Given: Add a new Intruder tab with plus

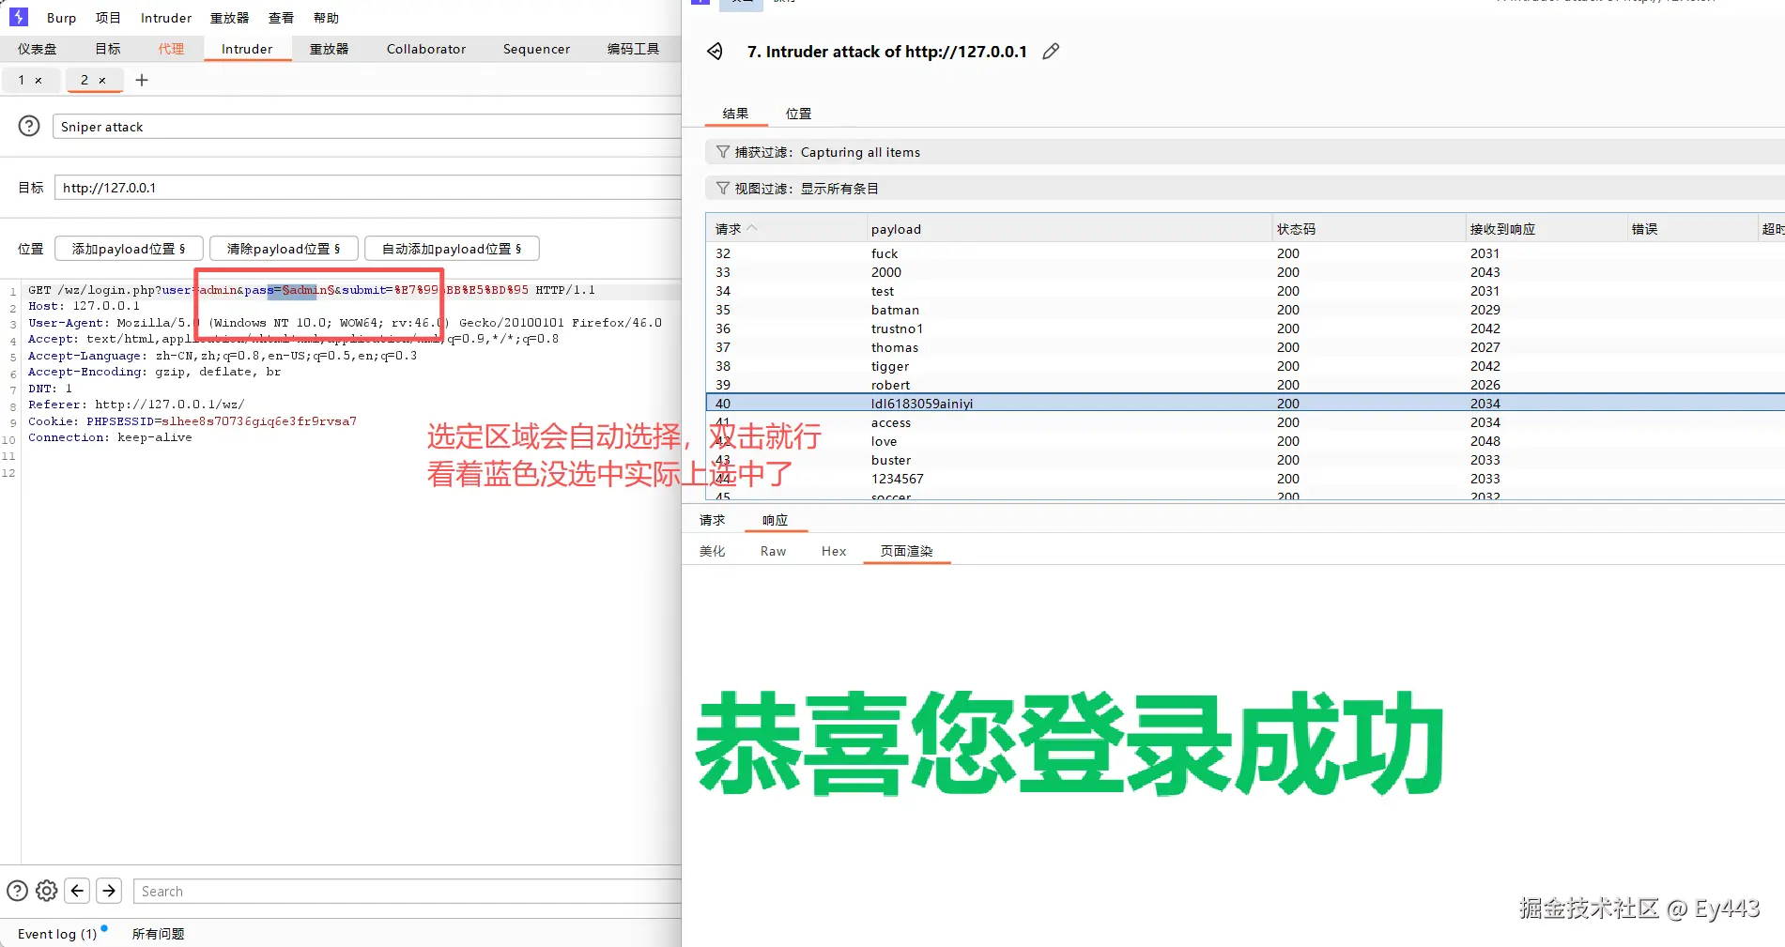Looking at the screenshot, I should tap(142, 81).
